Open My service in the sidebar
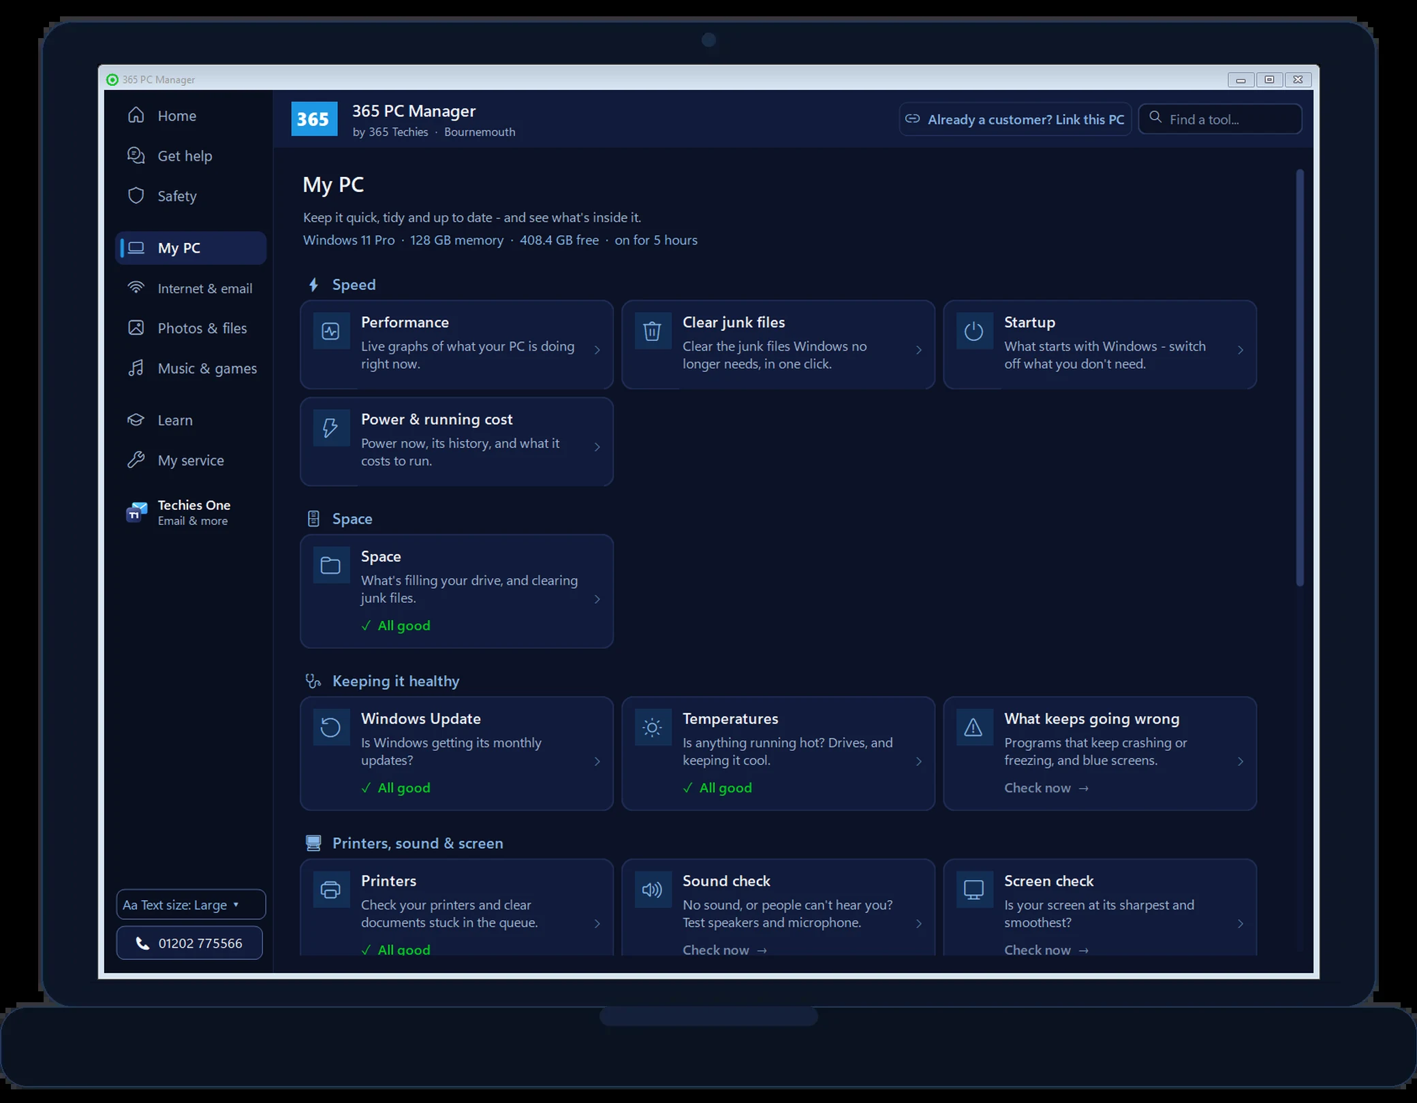This screenshot has width=1417, height=1103. click(191, 460)
